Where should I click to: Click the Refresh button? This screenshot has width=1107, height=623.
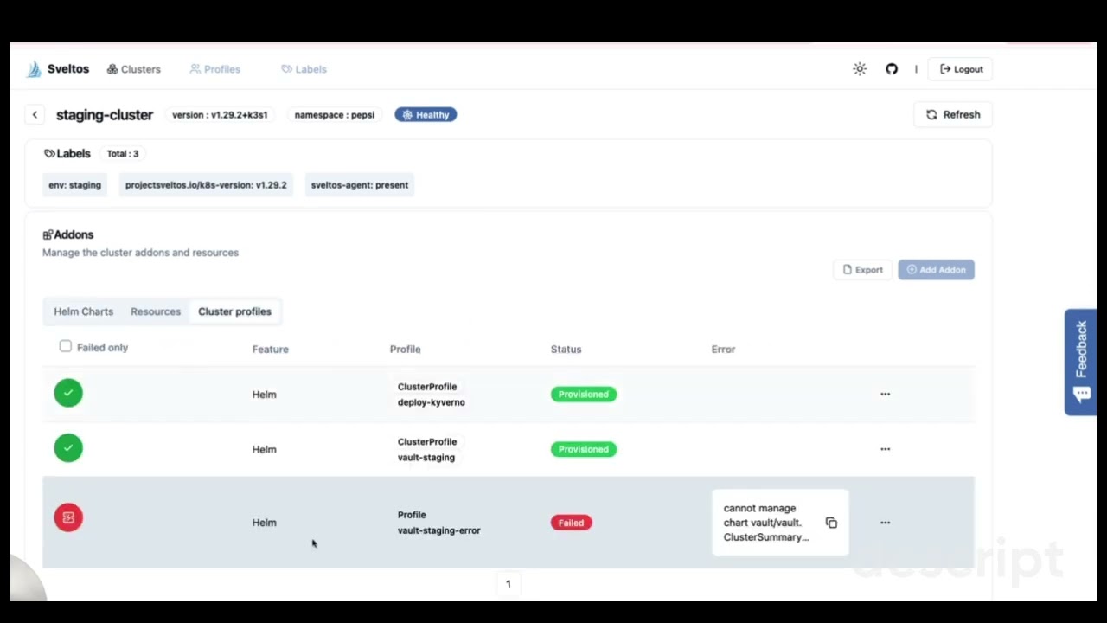tap(953, 114)
